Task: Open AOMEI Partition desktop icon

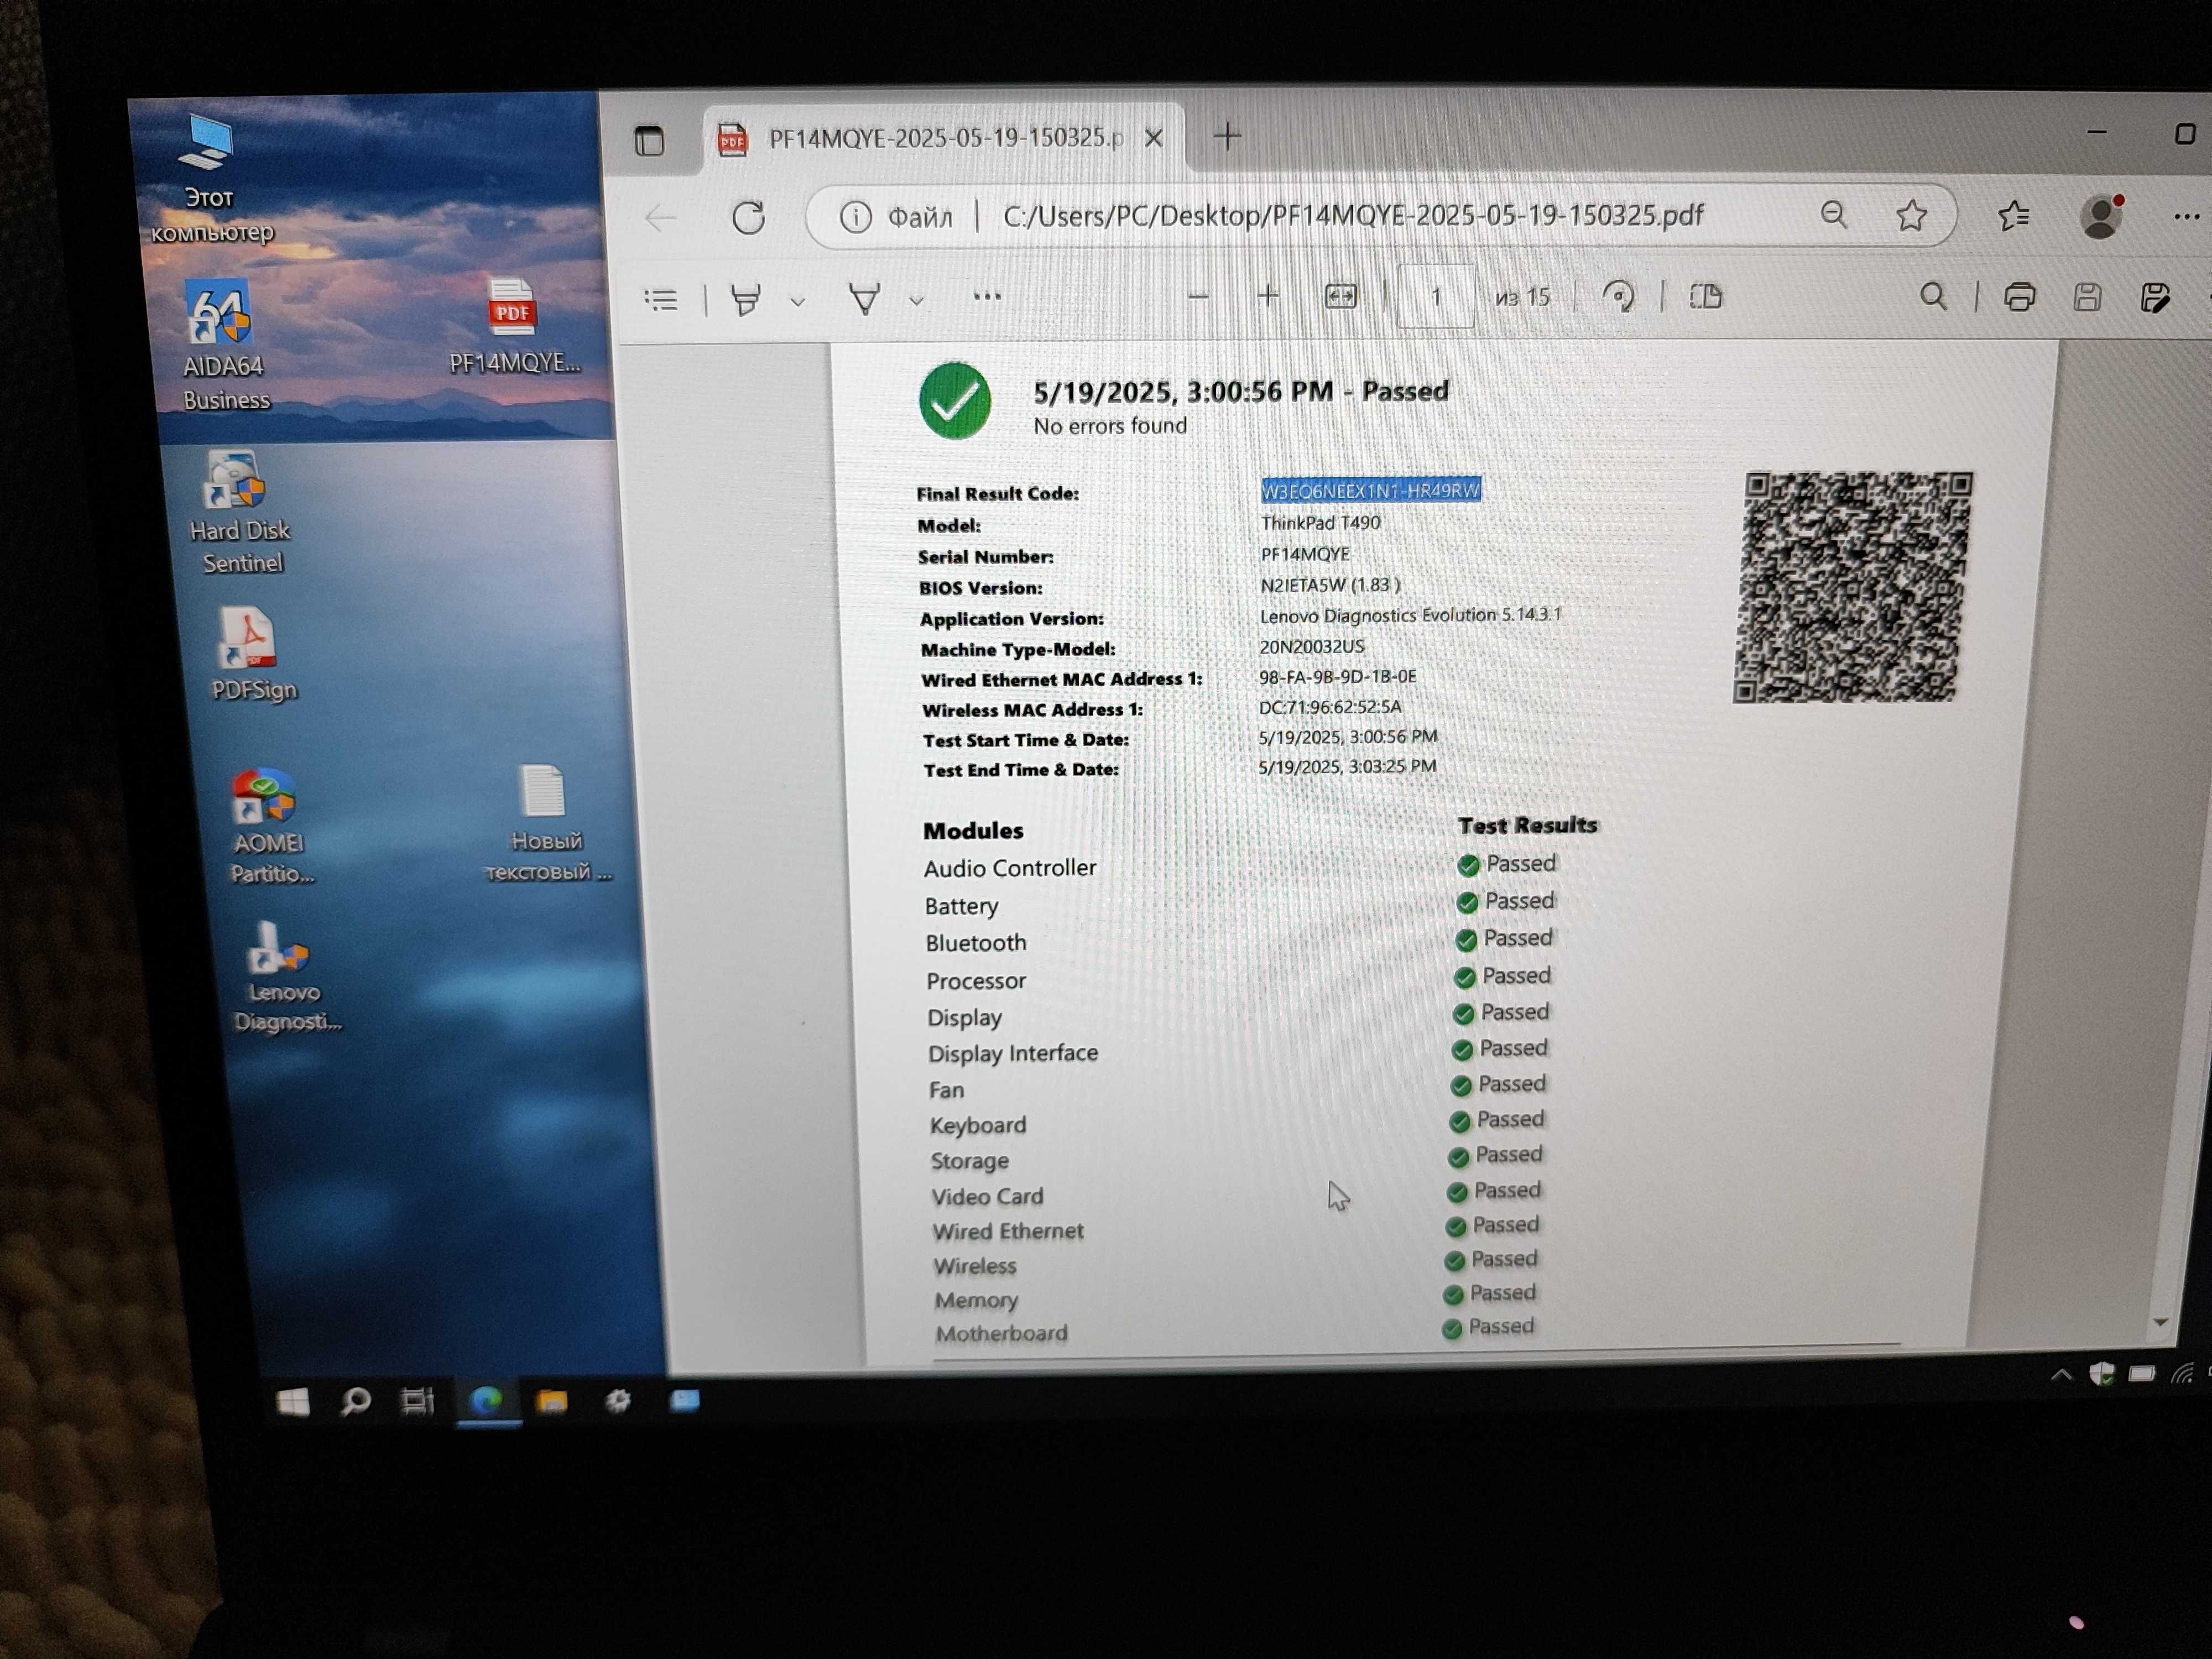Action: pos(269,826)
